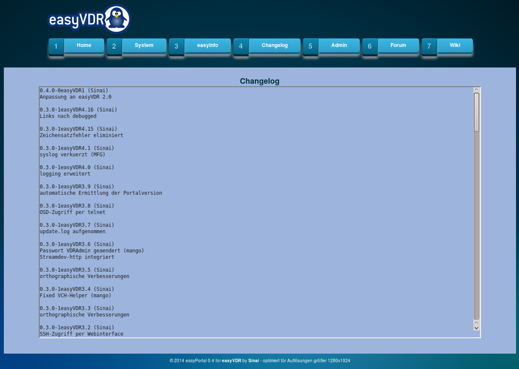
Task: Go to the System page
Action: coord(144,45)
